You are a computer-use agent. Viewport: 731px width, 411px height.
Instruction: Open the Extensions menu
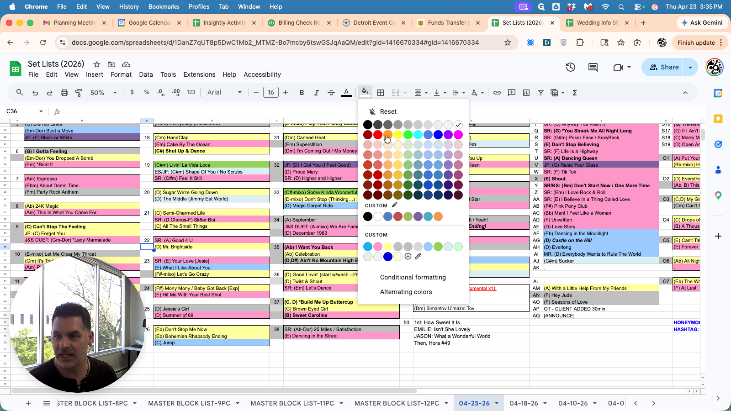[x=199, y=74]
